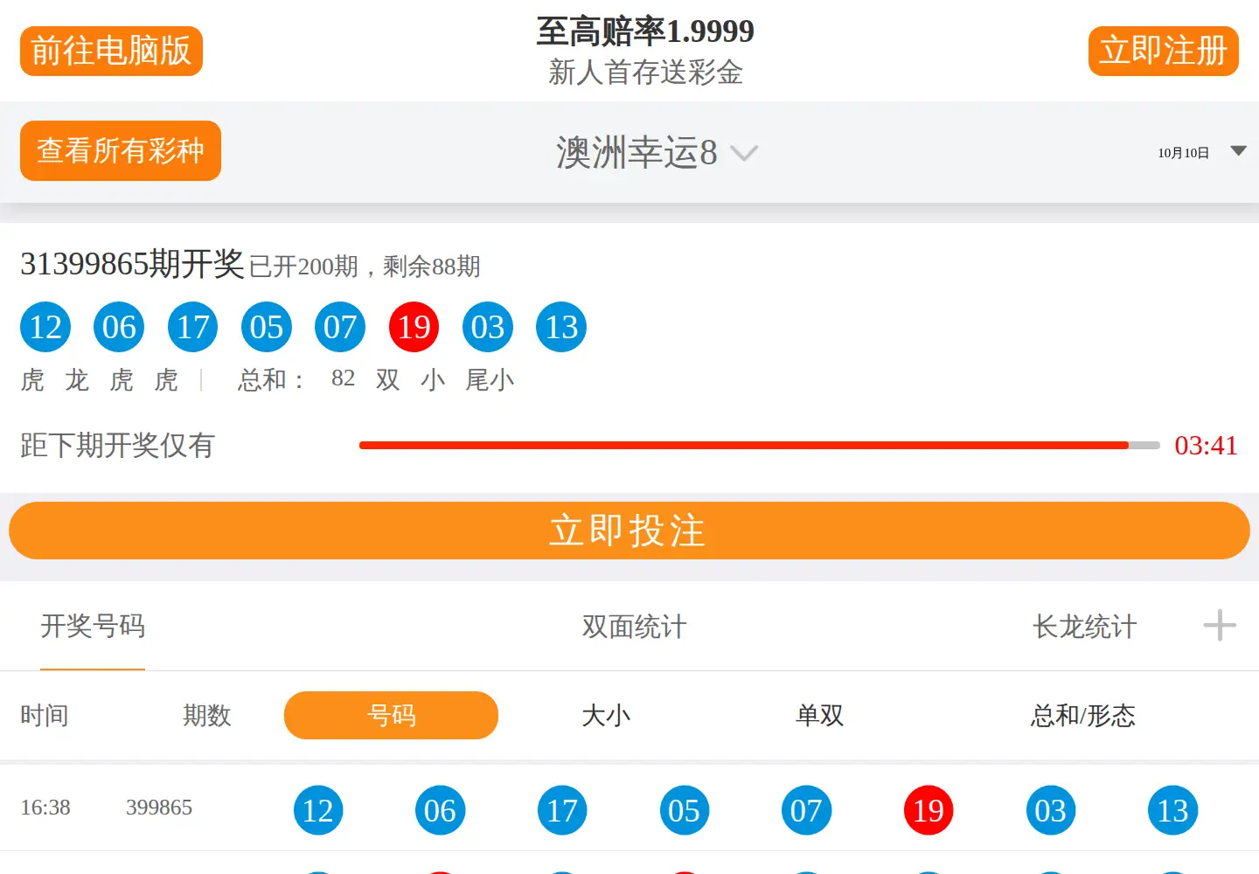Click blue ball 06 in latest draw header
The width and height of the screenshot is (1259, 874).
click(119, 327)
